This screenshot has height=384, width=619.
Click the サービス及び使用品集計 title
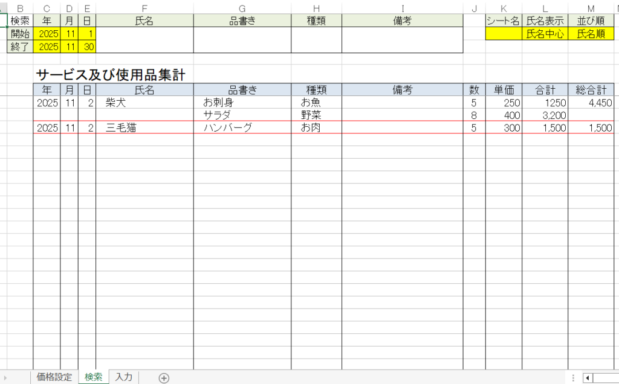(x=111, y=75)
